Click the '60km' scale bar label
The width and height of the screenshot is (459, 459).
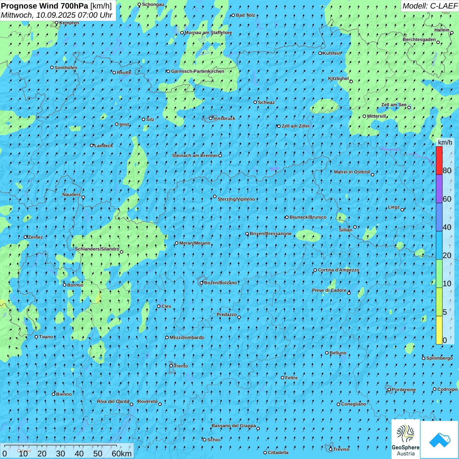click(122, 453)
